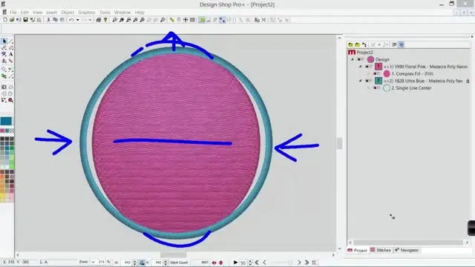Screen dimensions: 475x267
Task: Toggle the highlighted wireframe points icon
Action: pyautogui.click(x=223, y=20)
